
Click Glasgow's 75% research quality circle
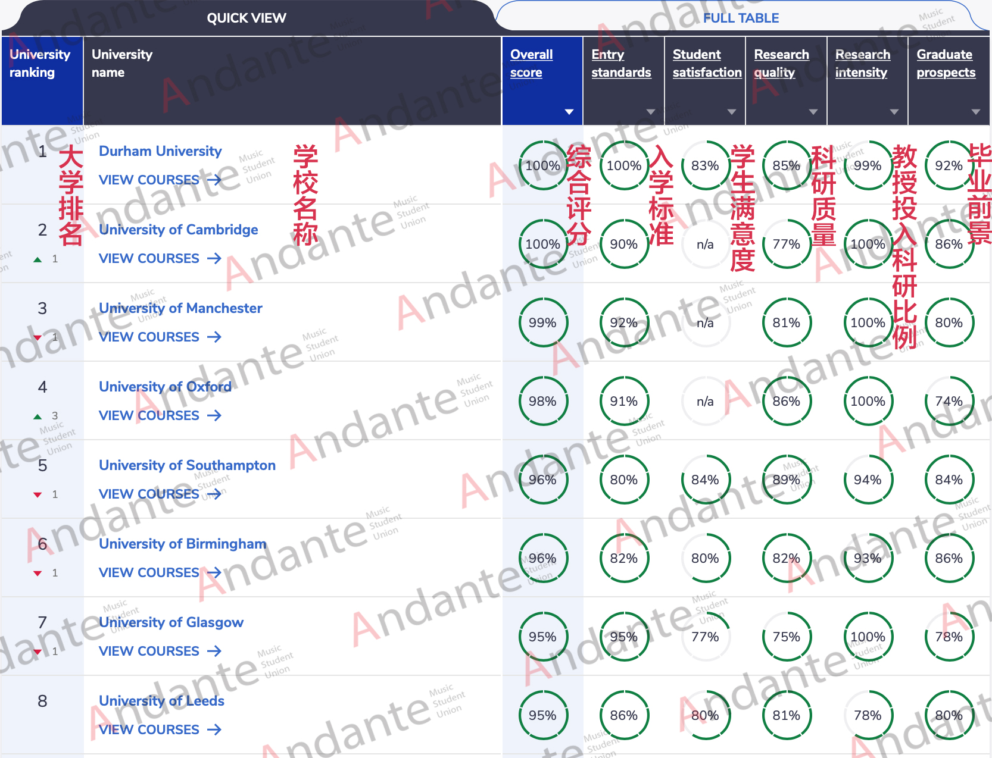786,637
